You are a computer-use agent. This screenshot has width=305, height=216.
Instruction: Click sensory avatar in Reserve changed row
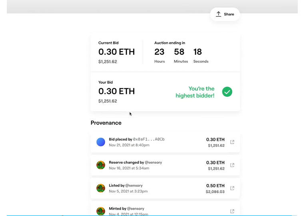(101, 165)
